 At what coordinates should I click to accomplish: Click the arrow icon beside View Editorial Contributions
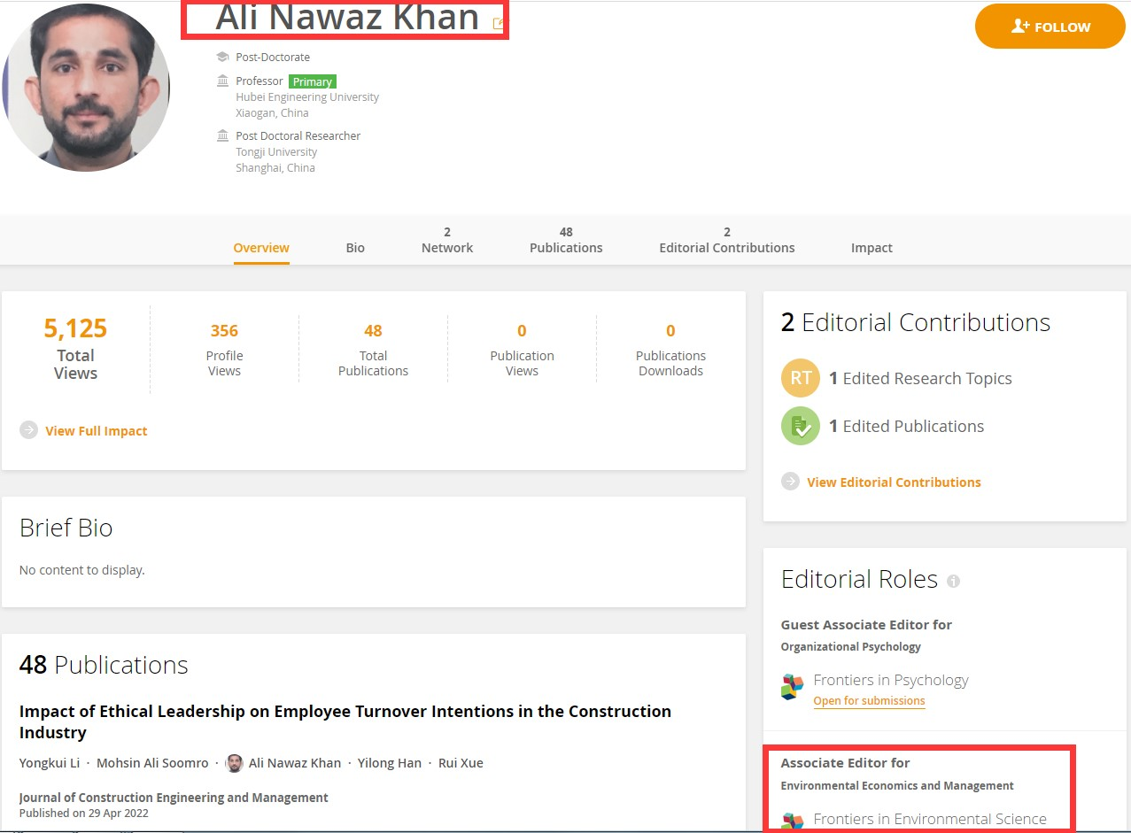coord(790,482)
